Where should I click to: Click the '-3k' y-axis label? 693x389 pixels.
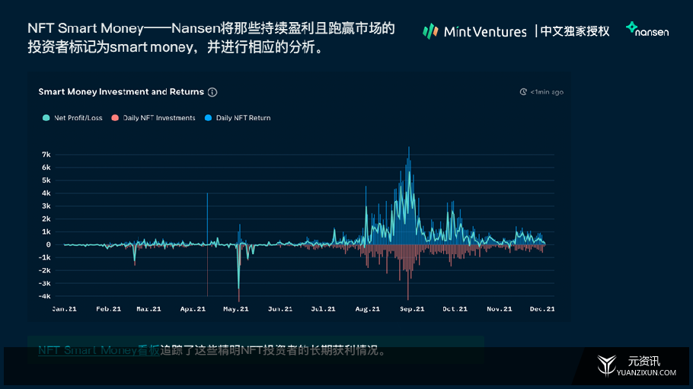point(45,283)
